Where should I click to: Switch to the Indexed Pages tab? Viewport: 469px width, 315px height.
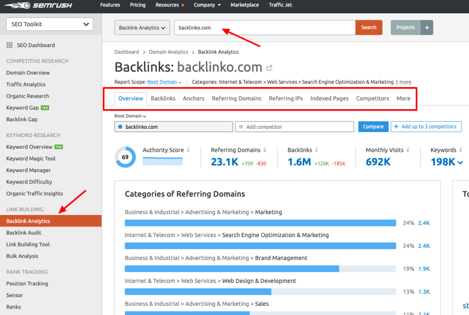click(329, 99)
